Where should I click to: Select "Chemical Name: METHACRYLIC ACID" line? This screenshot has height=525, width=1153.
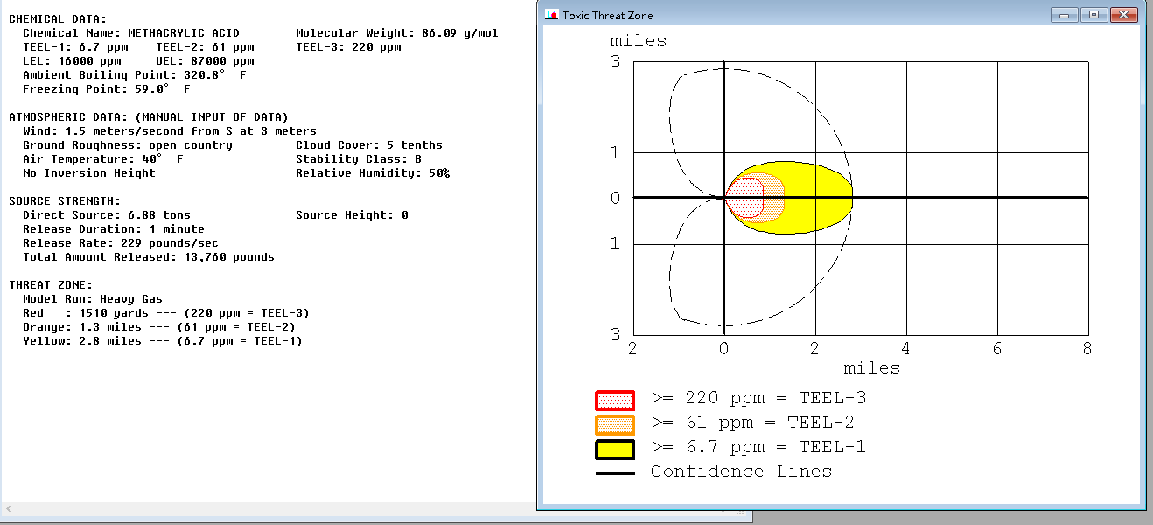coord(131,33)
